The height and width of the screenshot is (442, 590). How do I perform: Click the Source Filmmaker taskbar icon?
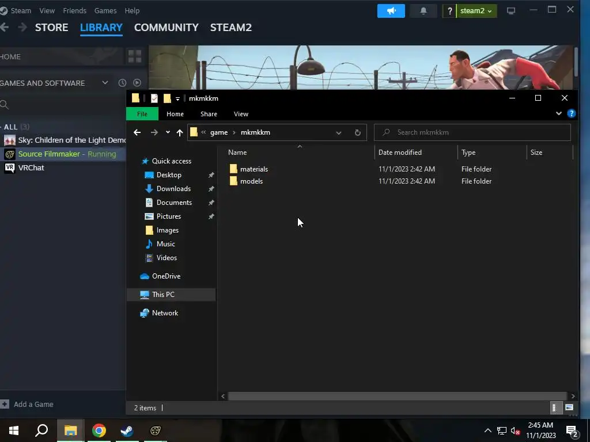click(156, 430)
